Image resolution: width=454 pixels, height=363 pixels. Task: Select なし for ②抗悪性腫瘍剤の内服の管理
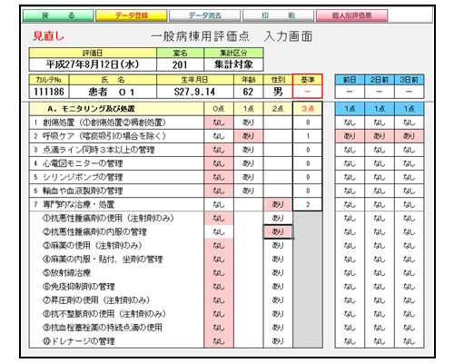tap(219, 232)
